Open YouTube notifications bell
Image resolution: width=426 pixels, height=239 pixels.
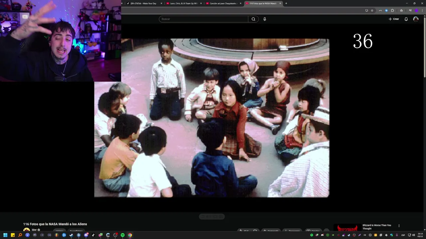pyautogui.click(x=406, y=19)
